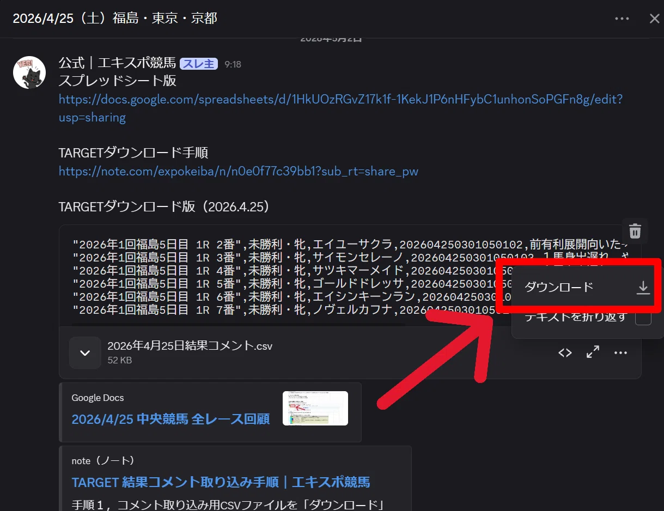Open the TARGET 結果コメント取り込み手順 link
This screenshot has height=511, width=664.
coord(221,482)
